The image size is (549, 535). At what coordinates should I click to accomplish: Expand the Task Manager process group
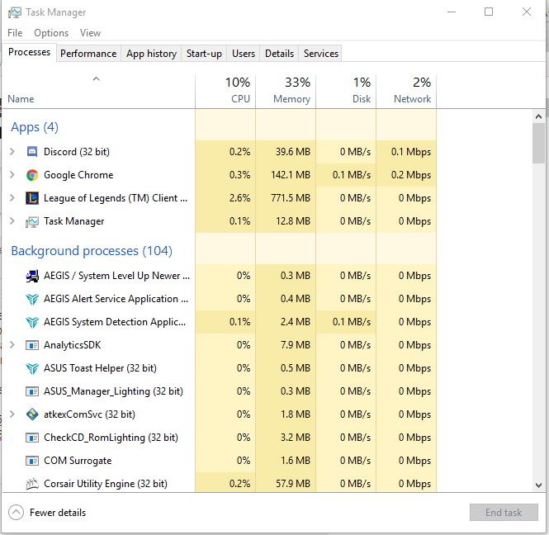(x=12, y=221)
